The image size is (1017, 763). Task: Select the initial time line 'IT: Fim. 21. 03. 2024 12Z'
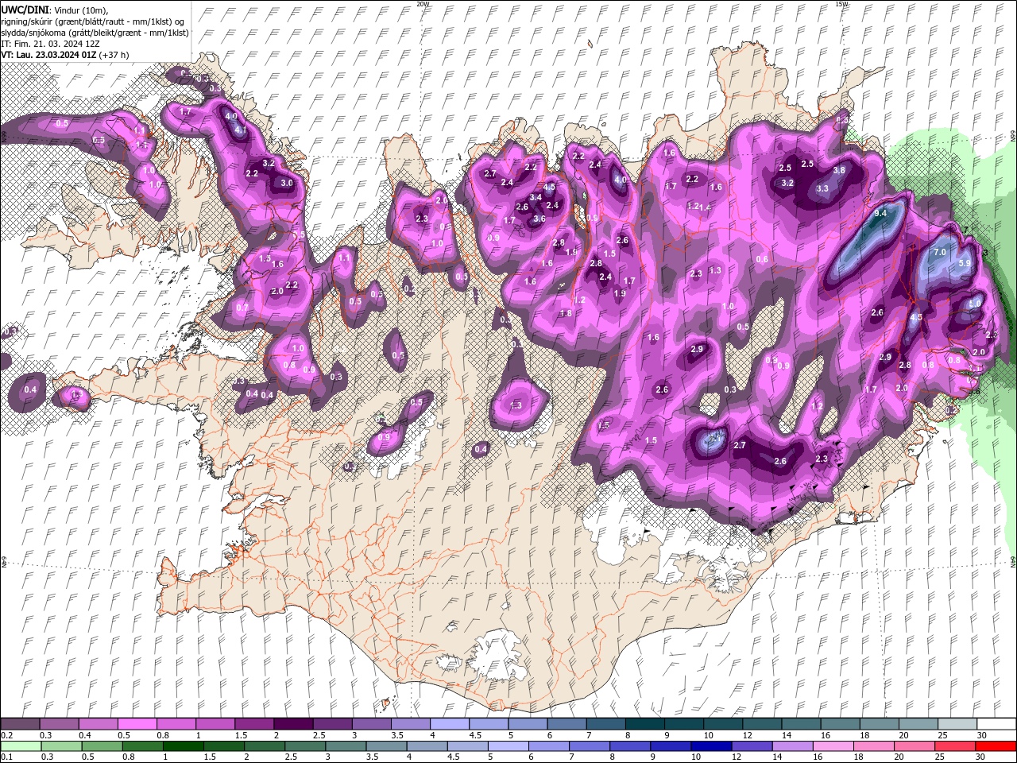pyautogui.click(x=49, y=43)
